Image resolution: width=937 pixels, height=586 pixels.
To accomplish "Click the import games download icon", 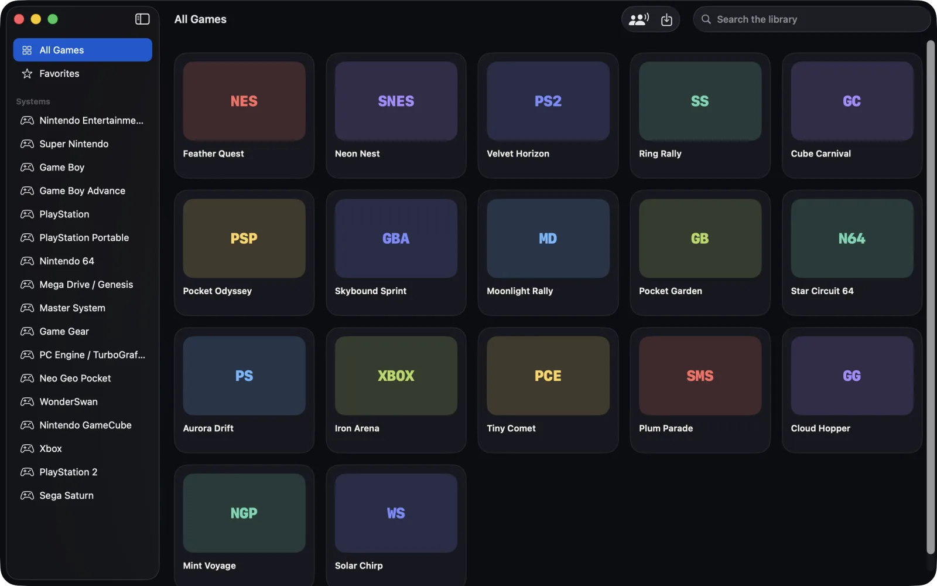I will click(x=666, y=19).
